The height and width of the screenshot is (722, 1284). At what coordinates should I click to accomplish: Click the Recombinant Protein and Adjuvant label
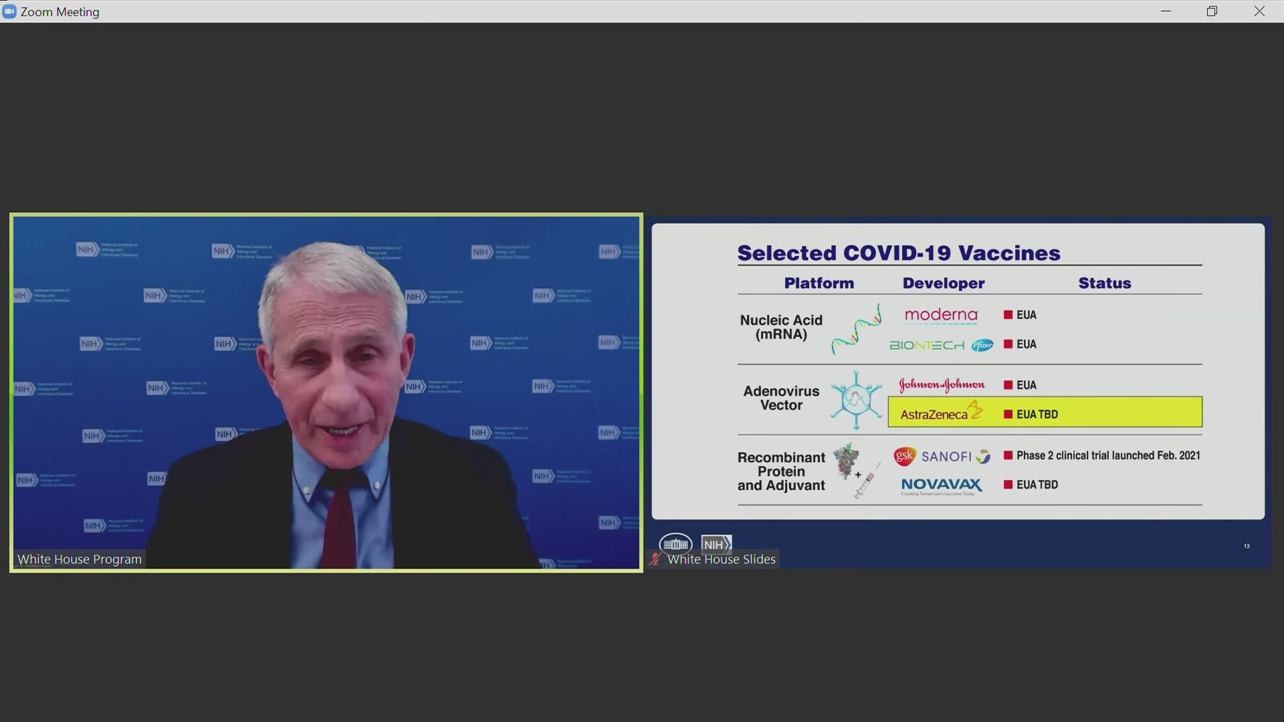[x=781, y=471]
